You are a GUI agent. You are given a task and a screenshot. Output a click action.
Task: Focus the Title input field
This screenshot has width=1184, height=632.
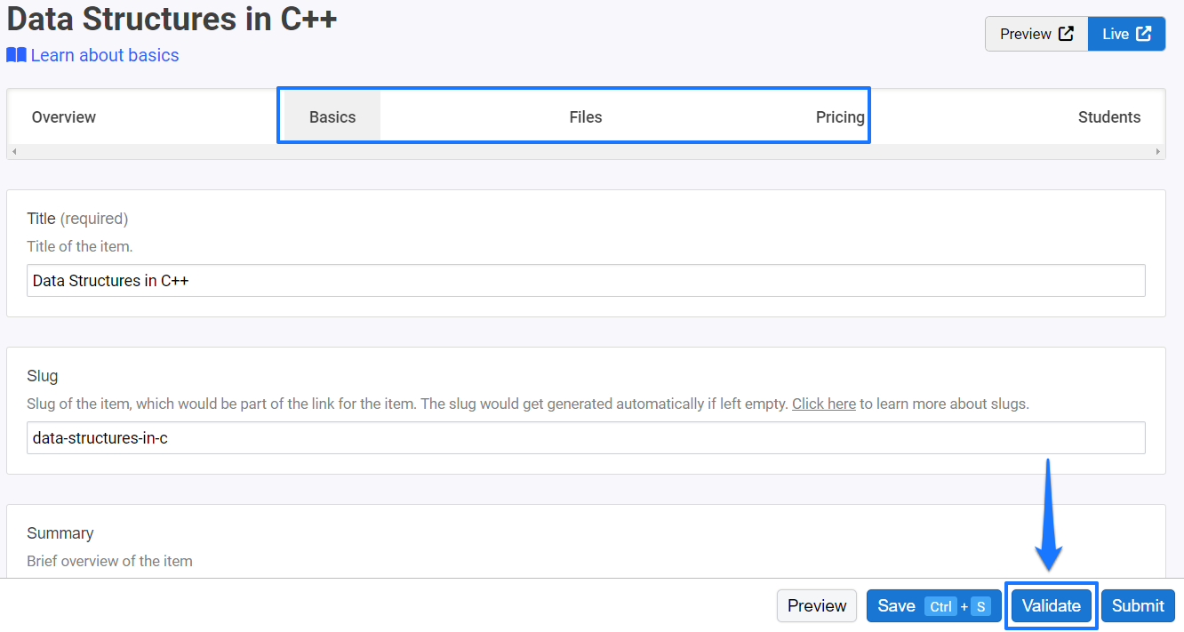pos(586,280)
